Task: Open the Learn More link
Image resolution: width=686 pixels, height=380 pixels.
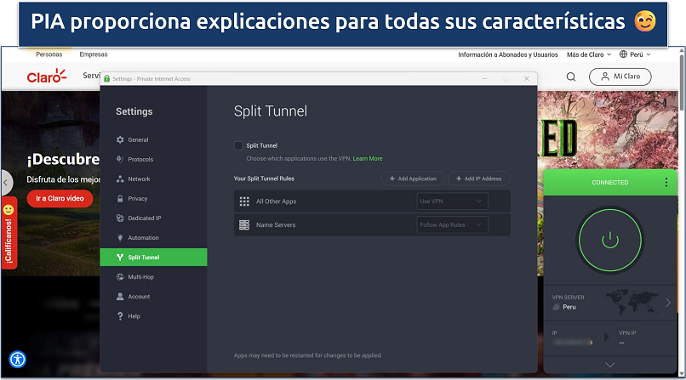Action: click(368, 159)
